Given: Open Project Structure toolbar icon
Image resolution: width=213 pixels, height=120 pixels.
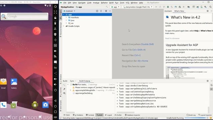Looking at the screenshot, I should coord(189,7).
